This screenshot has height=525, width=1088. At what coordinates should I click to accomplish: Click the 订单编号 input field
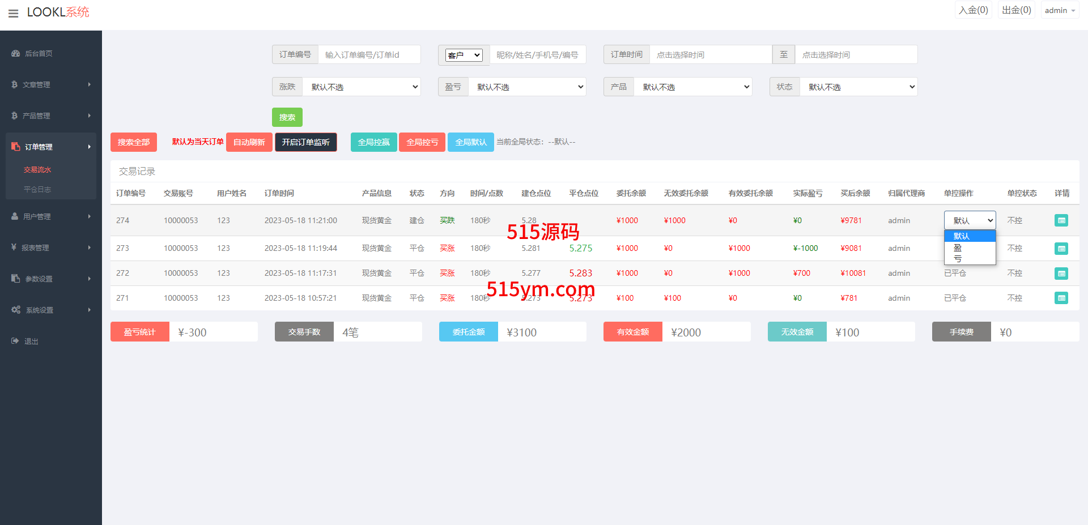(x=369, y=55)
